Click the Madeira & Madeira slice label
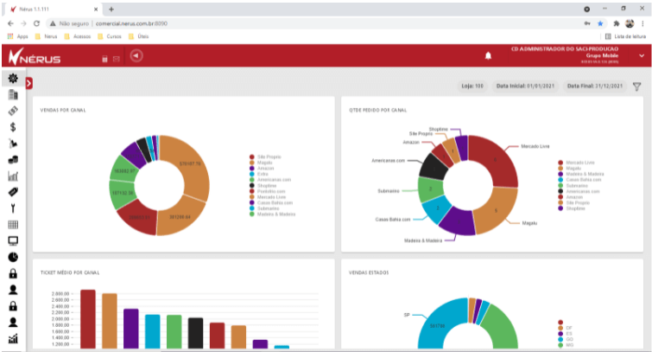Viewport: 652px width, 352px height. (x=423, y=240)
